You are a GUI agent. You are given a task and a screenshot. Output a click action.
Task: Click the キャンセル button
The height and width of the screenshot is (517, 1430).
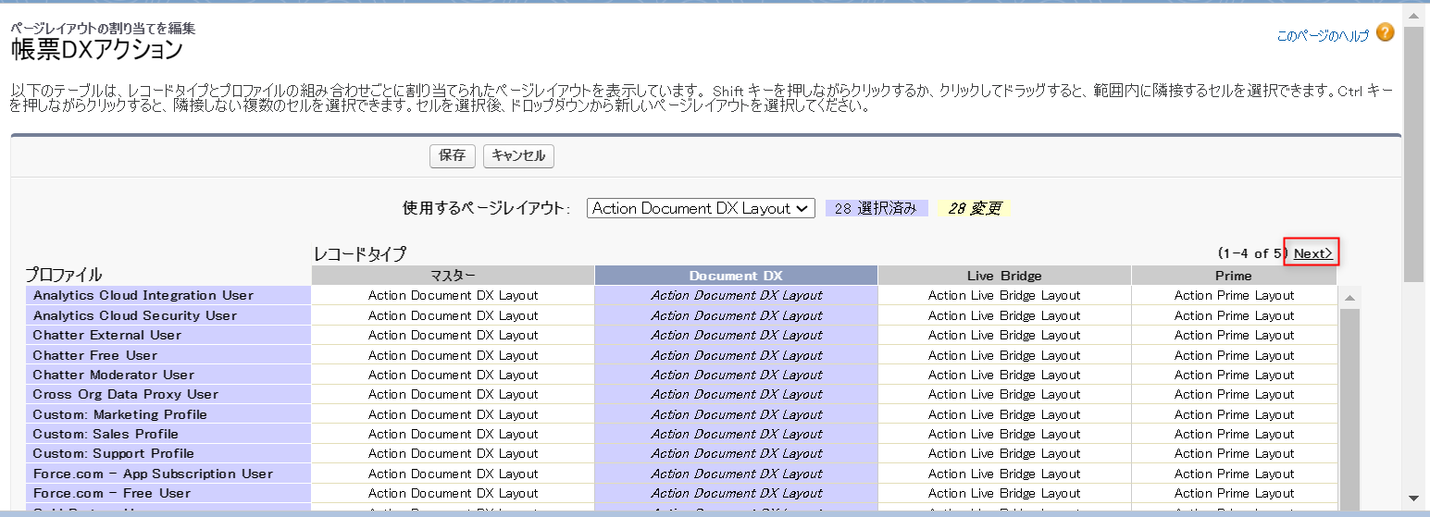click(x=518, y=156)
